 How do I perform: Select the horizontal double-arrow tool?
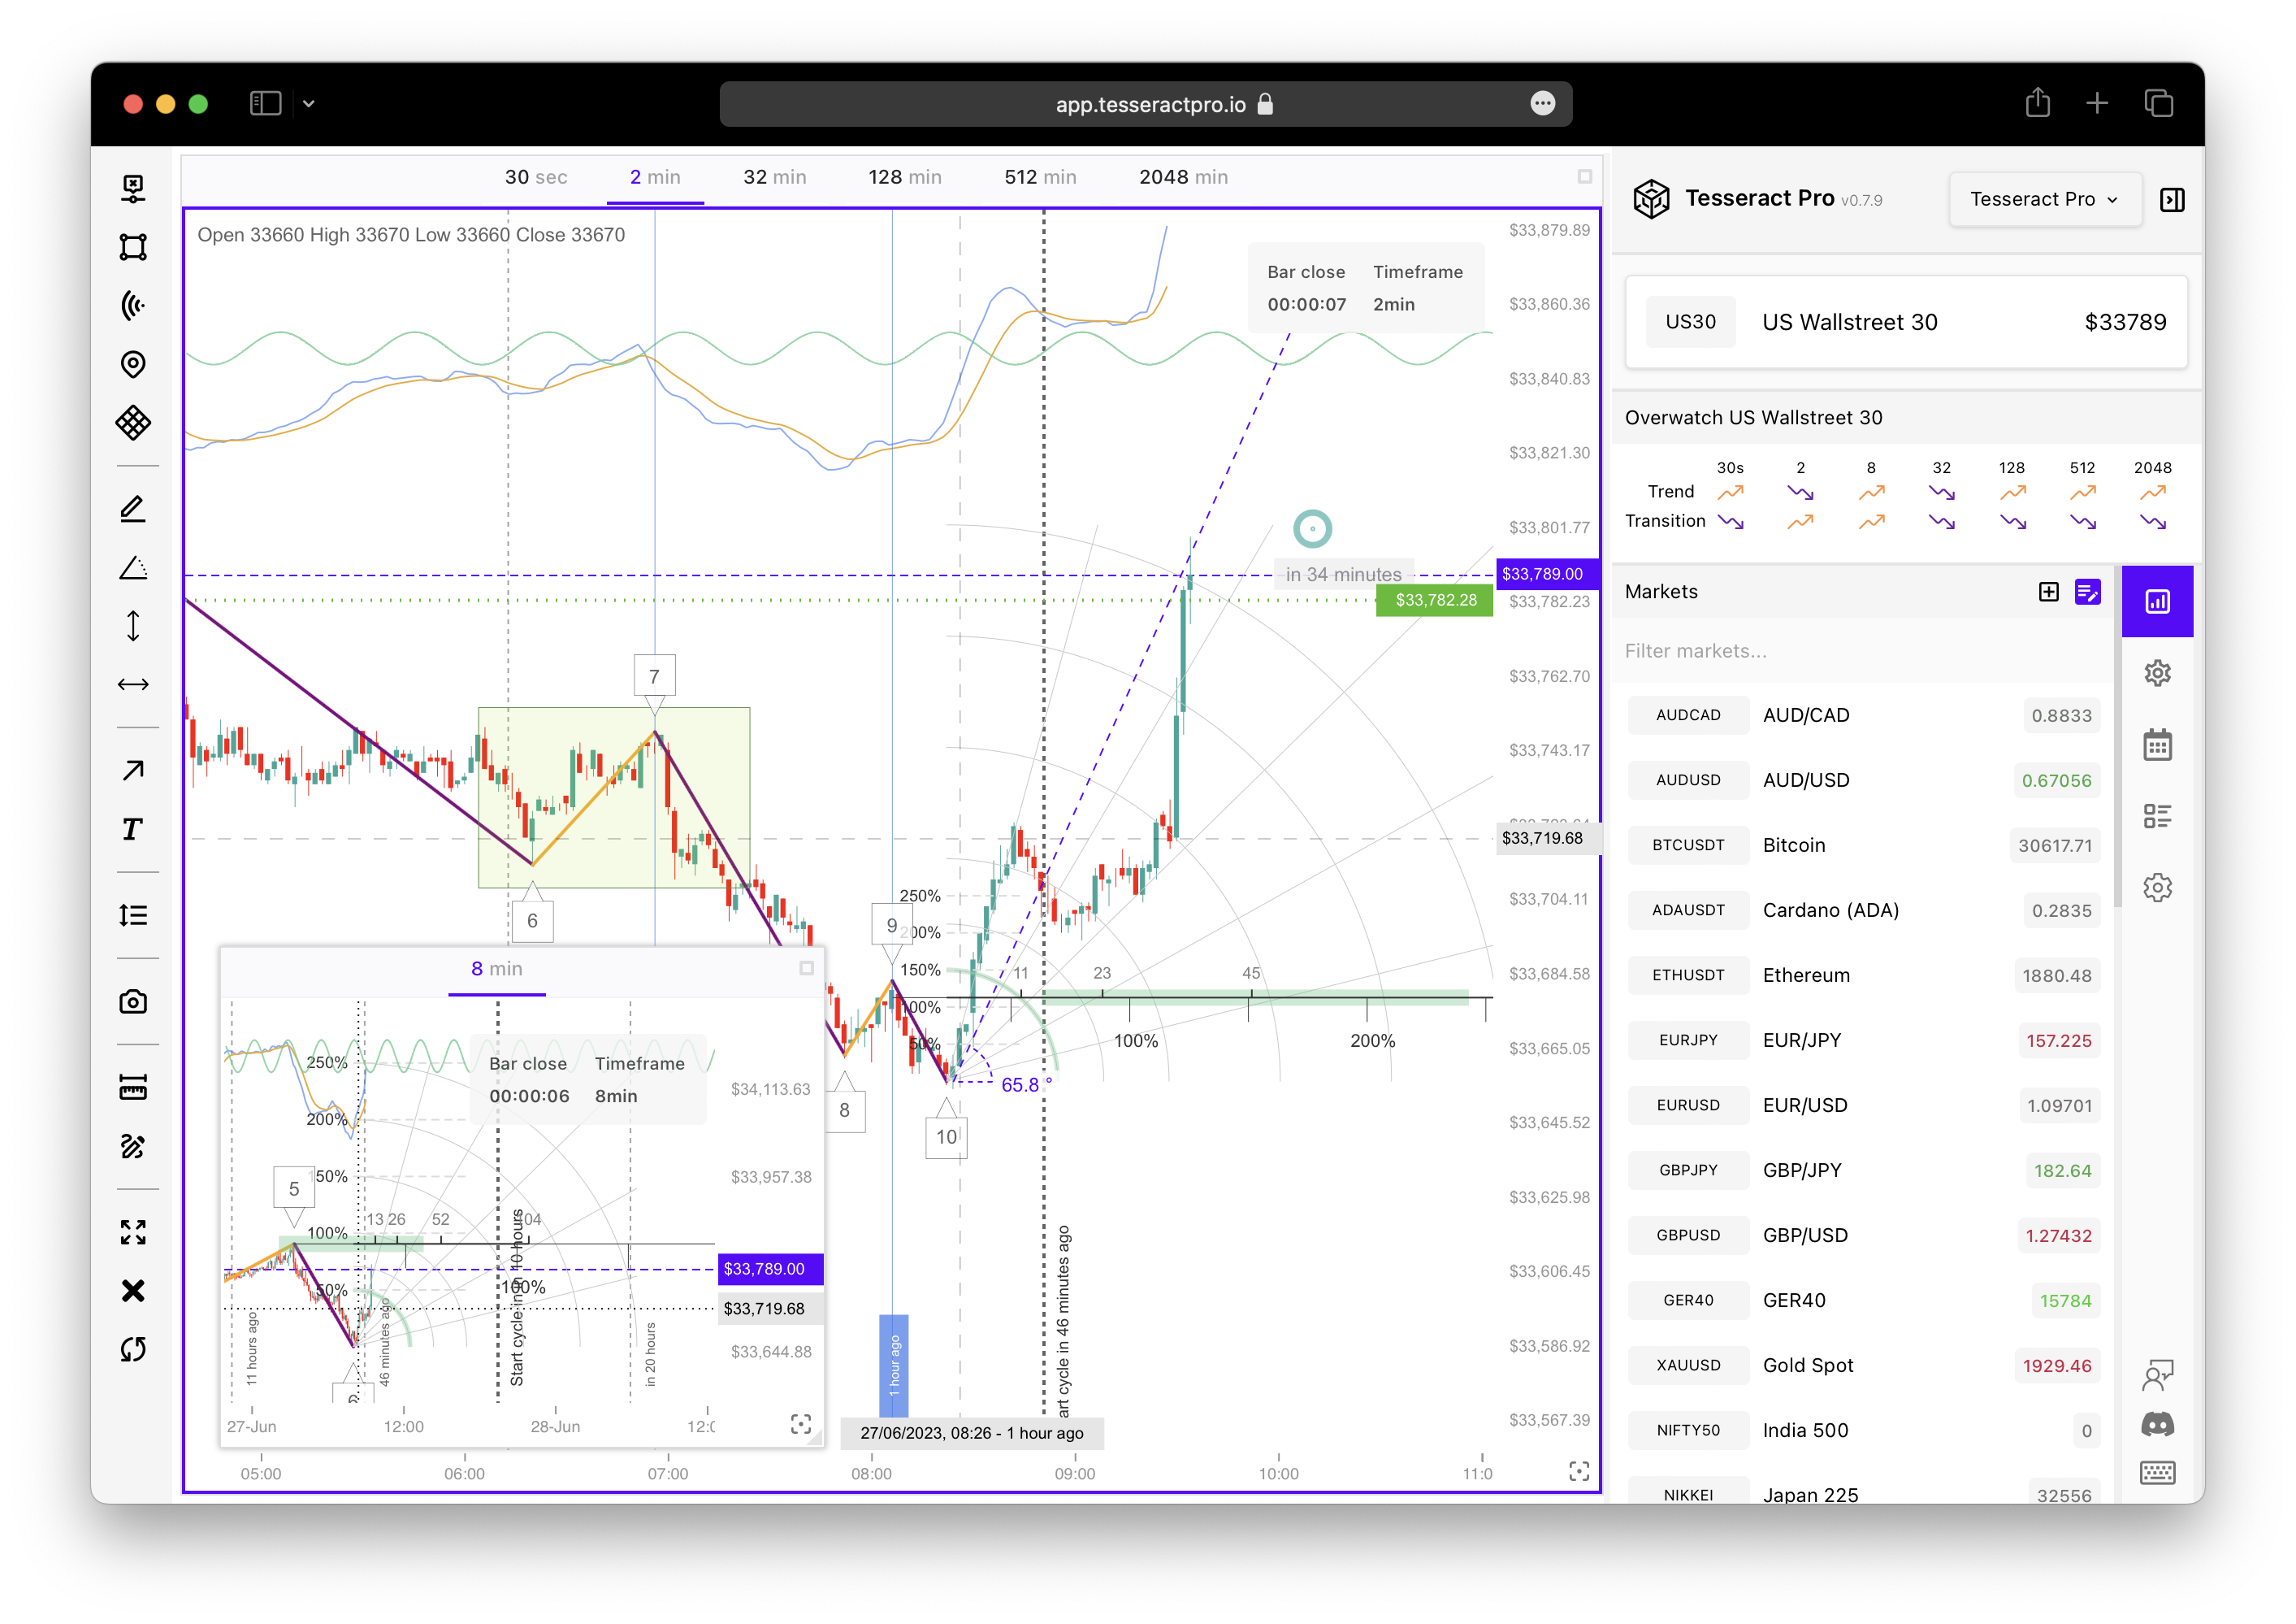[x=133, y=684]
